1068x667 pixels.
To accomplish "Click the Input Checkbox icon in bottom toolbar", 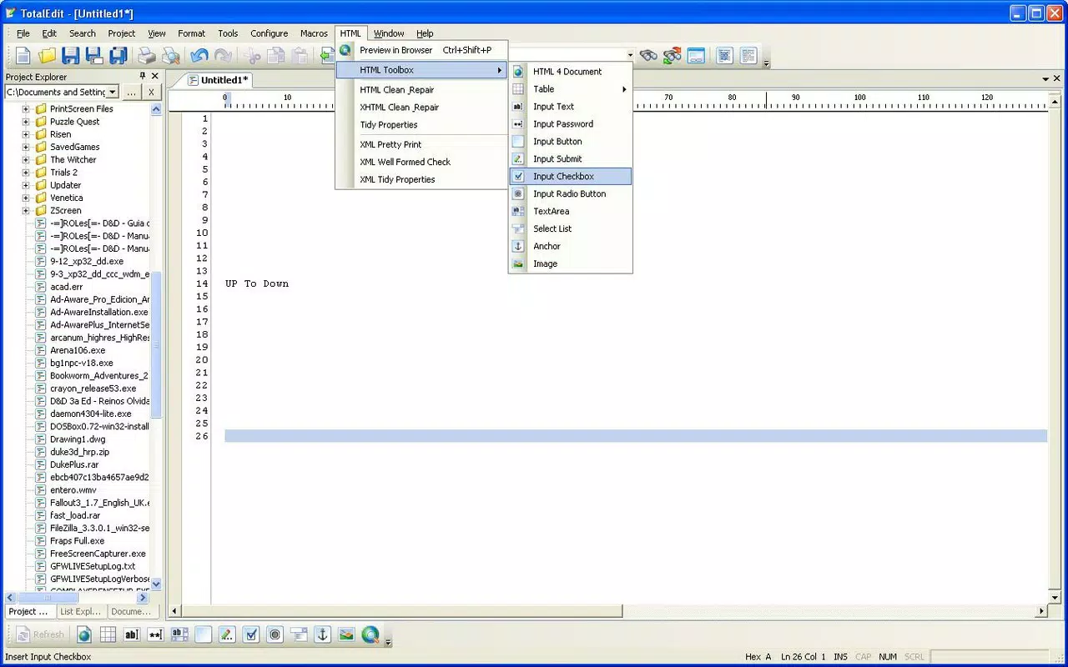I will 251,634.
